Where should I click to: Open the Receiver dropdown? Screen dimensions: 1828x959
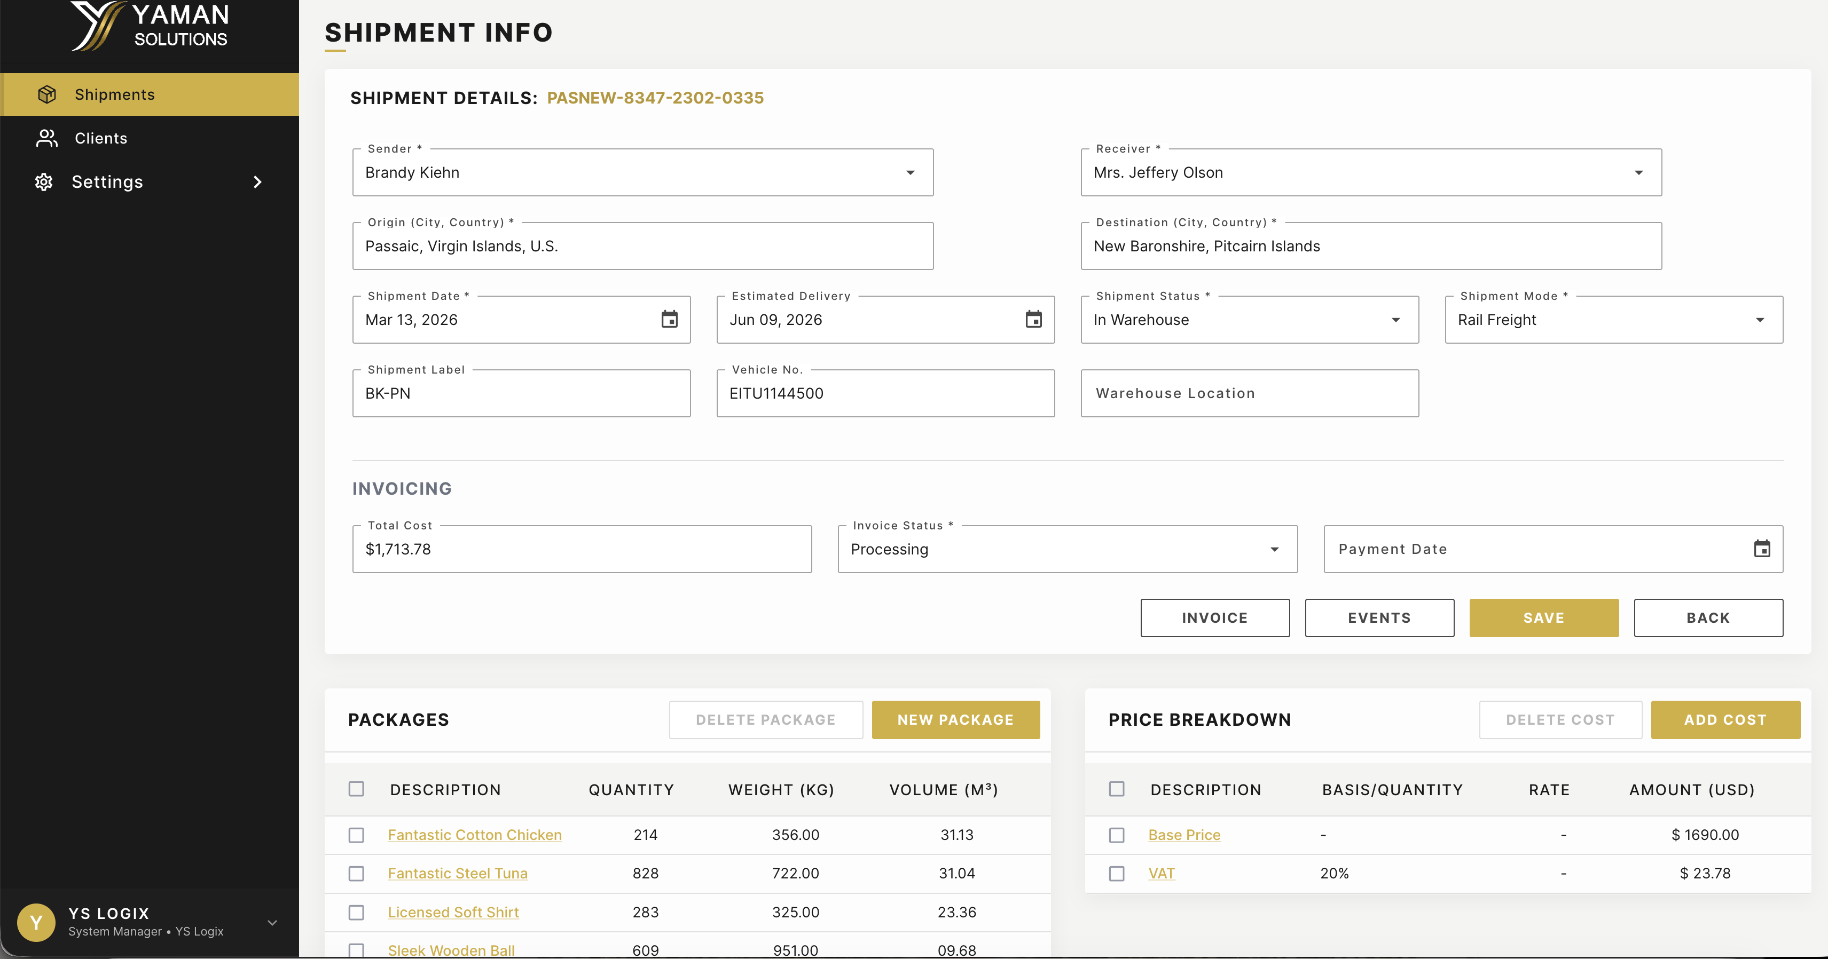coord(1371,172)
